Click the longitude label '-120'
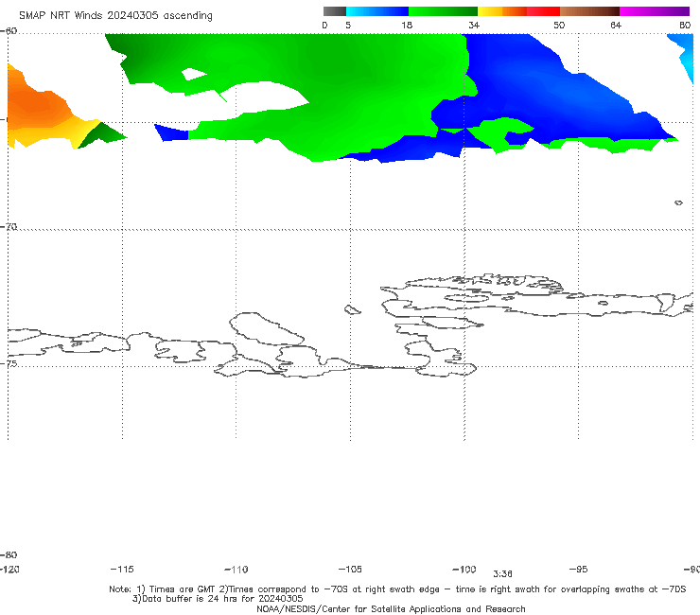Viewport: 700px width, 615px height. (x=9, y=570)
